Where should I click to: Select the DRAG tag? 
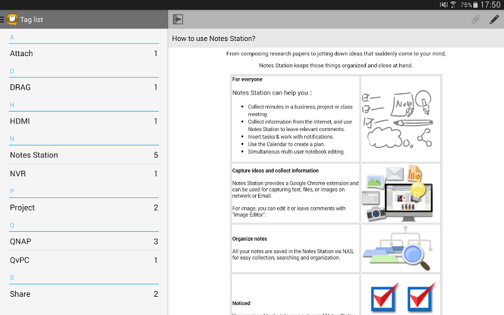tap(84, 88)
